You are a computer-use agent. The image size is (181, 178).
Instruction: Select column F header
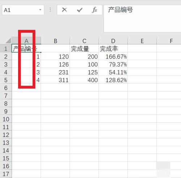coord(169,41)
